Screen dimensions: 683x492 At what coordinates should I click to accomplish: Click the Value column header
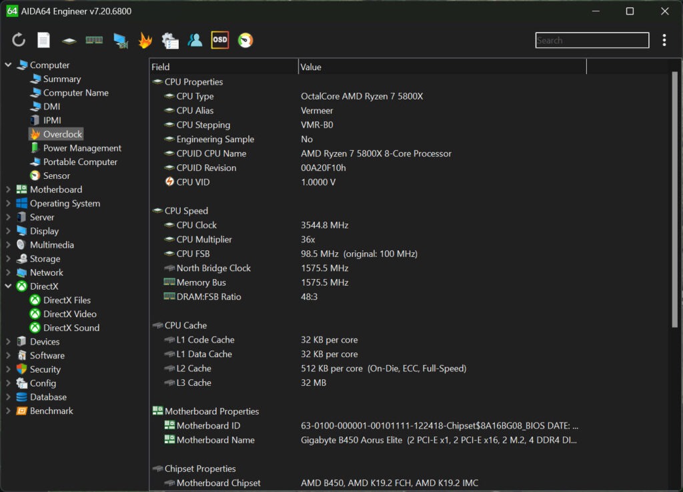(442, 67)
